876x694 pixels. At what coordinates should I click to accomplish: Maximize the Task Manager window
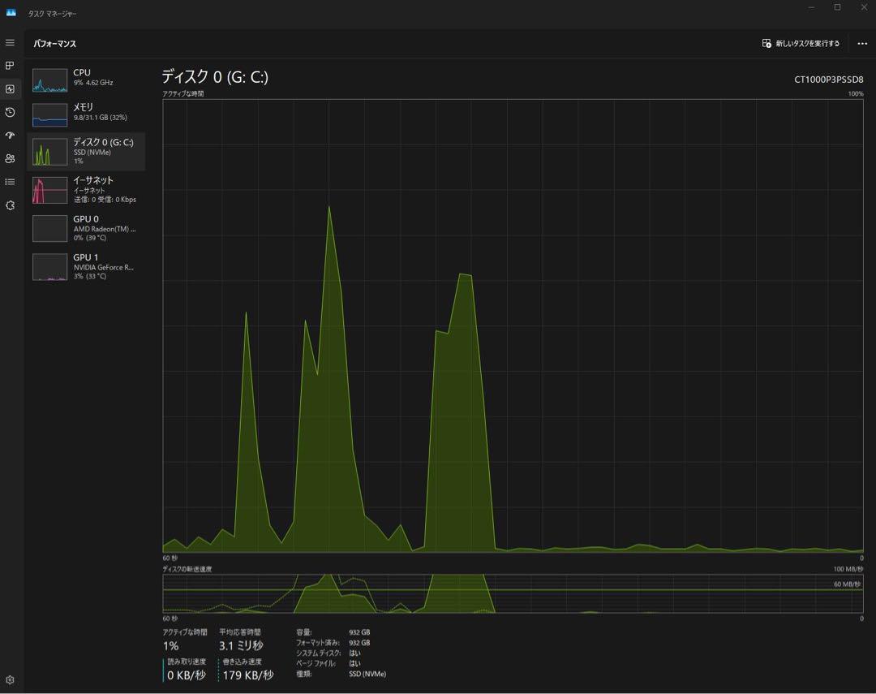point(837,7)
